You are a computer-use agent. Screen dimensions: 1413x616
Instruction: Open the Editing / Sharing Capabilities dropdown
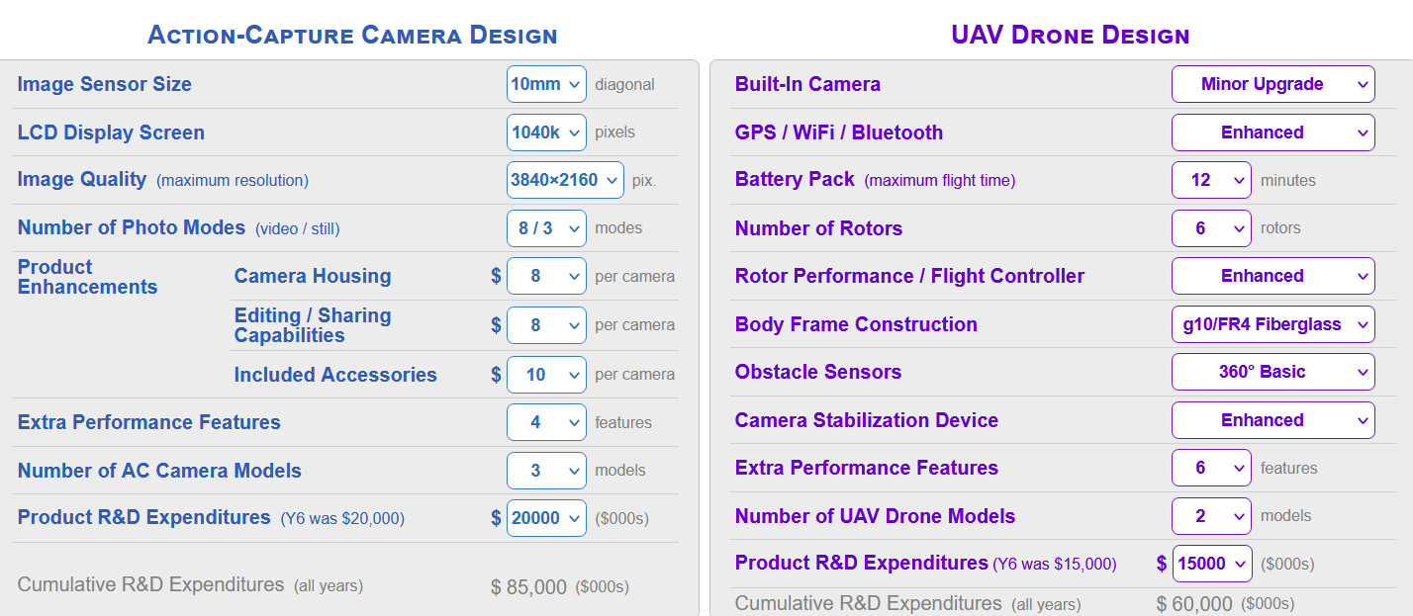coord(546,324)
